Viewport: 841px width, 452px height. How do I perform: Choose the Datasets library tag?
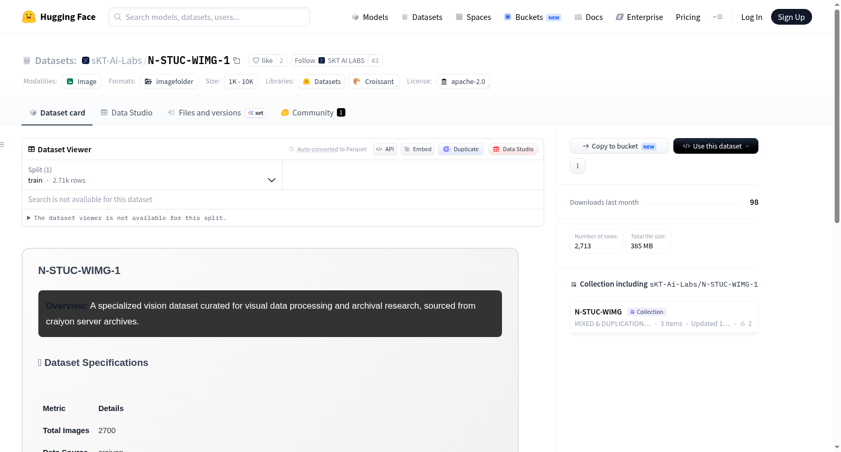[x=322, y=81]
